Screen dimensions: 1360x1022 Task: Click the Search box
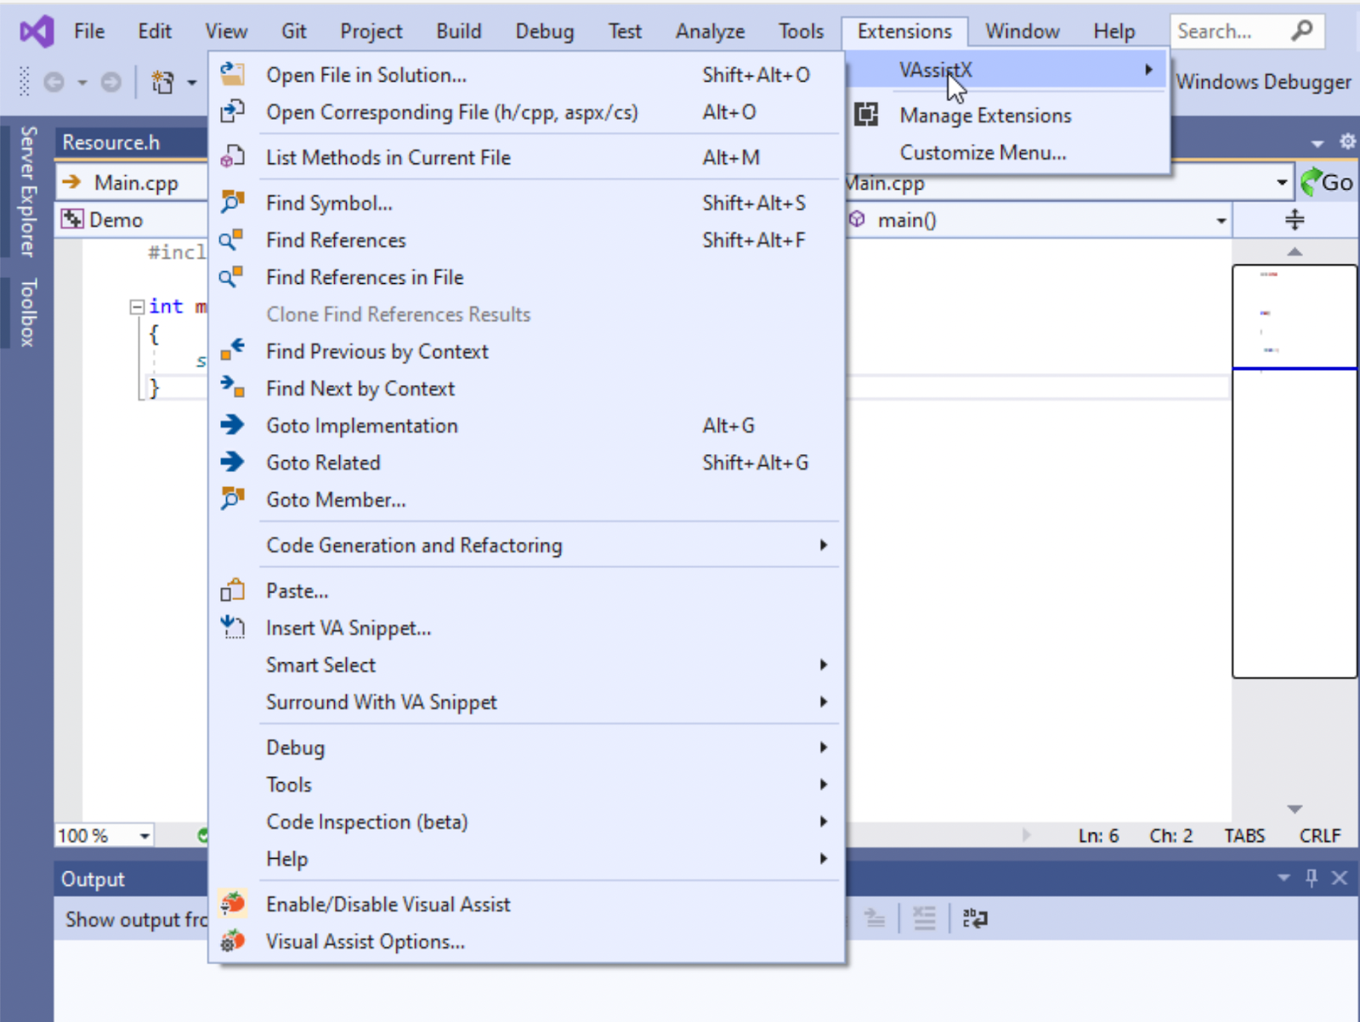click(1247, 31)
